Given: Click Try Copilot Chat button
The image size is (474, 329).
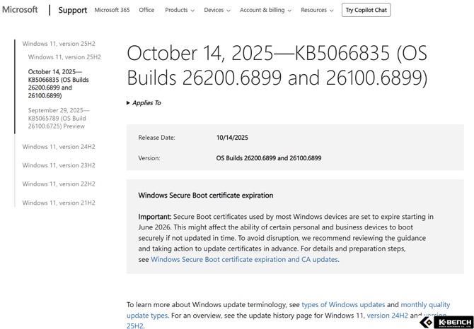Looking at the screenshot, I should 366,10.
